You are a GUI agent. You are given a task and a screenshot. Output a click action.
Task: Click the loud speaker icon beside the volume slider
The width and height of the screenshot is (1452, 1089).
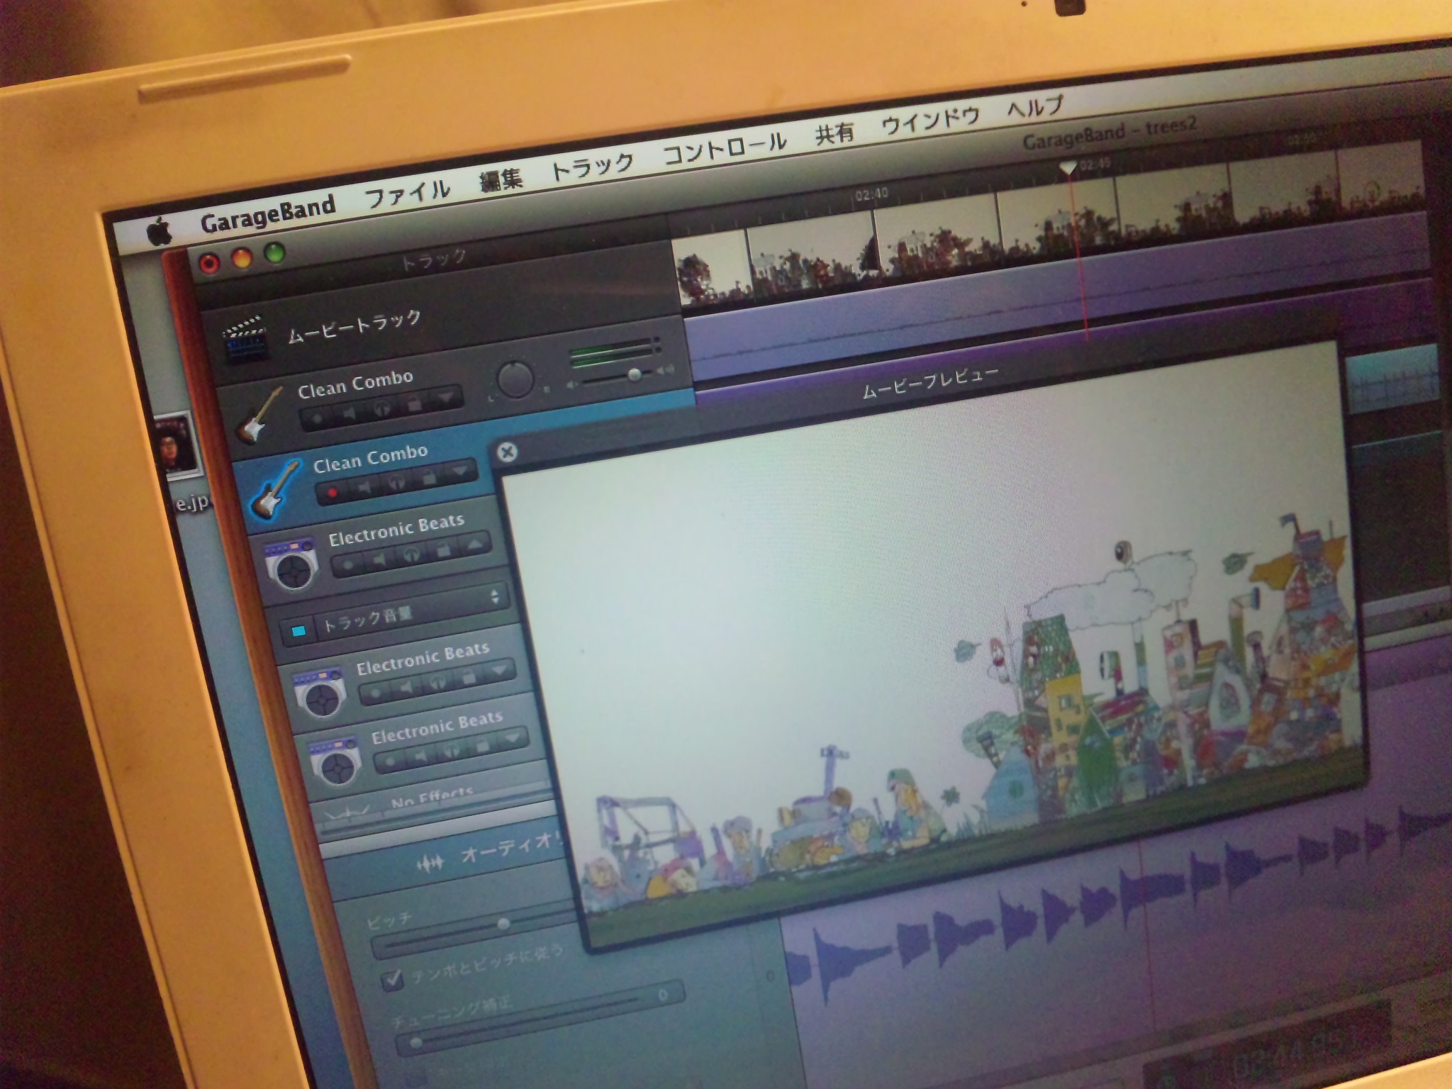[665, 370]
